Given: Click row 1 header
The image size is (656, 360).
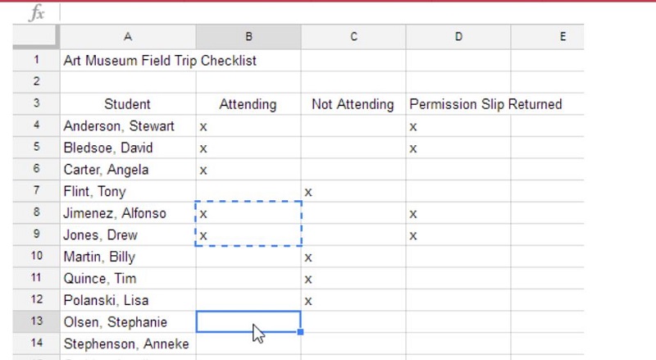Looking at the screenshot, I should [36, 61].
